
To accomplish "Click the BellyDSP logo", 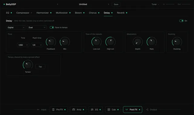I will pyautogui.click(x=10, y=4).
